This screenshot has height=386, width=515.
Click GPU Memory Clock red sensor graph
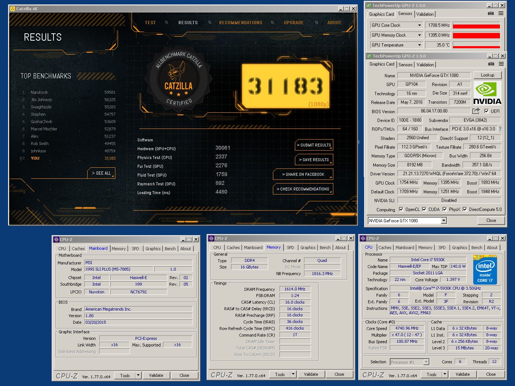(476, 35)
